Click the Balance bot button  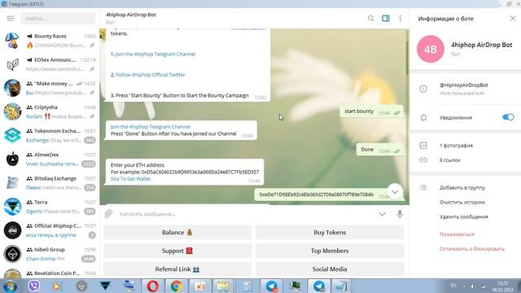tap(177, 232)
